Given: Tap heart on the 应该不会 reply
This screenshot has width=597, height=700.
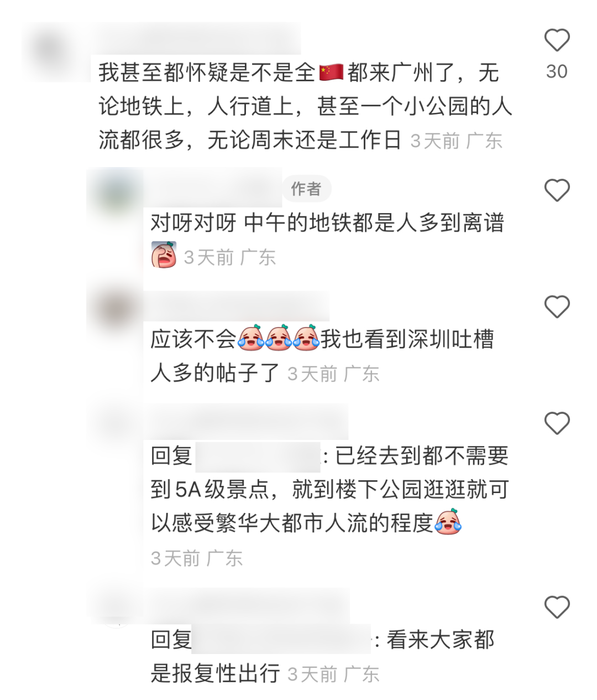Looking at the screenshot, I should [557, 307].
